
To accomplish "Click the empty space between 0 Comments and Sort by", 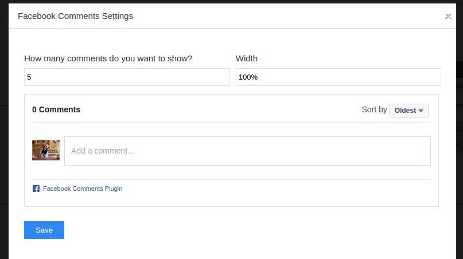I will click(218, 109).
